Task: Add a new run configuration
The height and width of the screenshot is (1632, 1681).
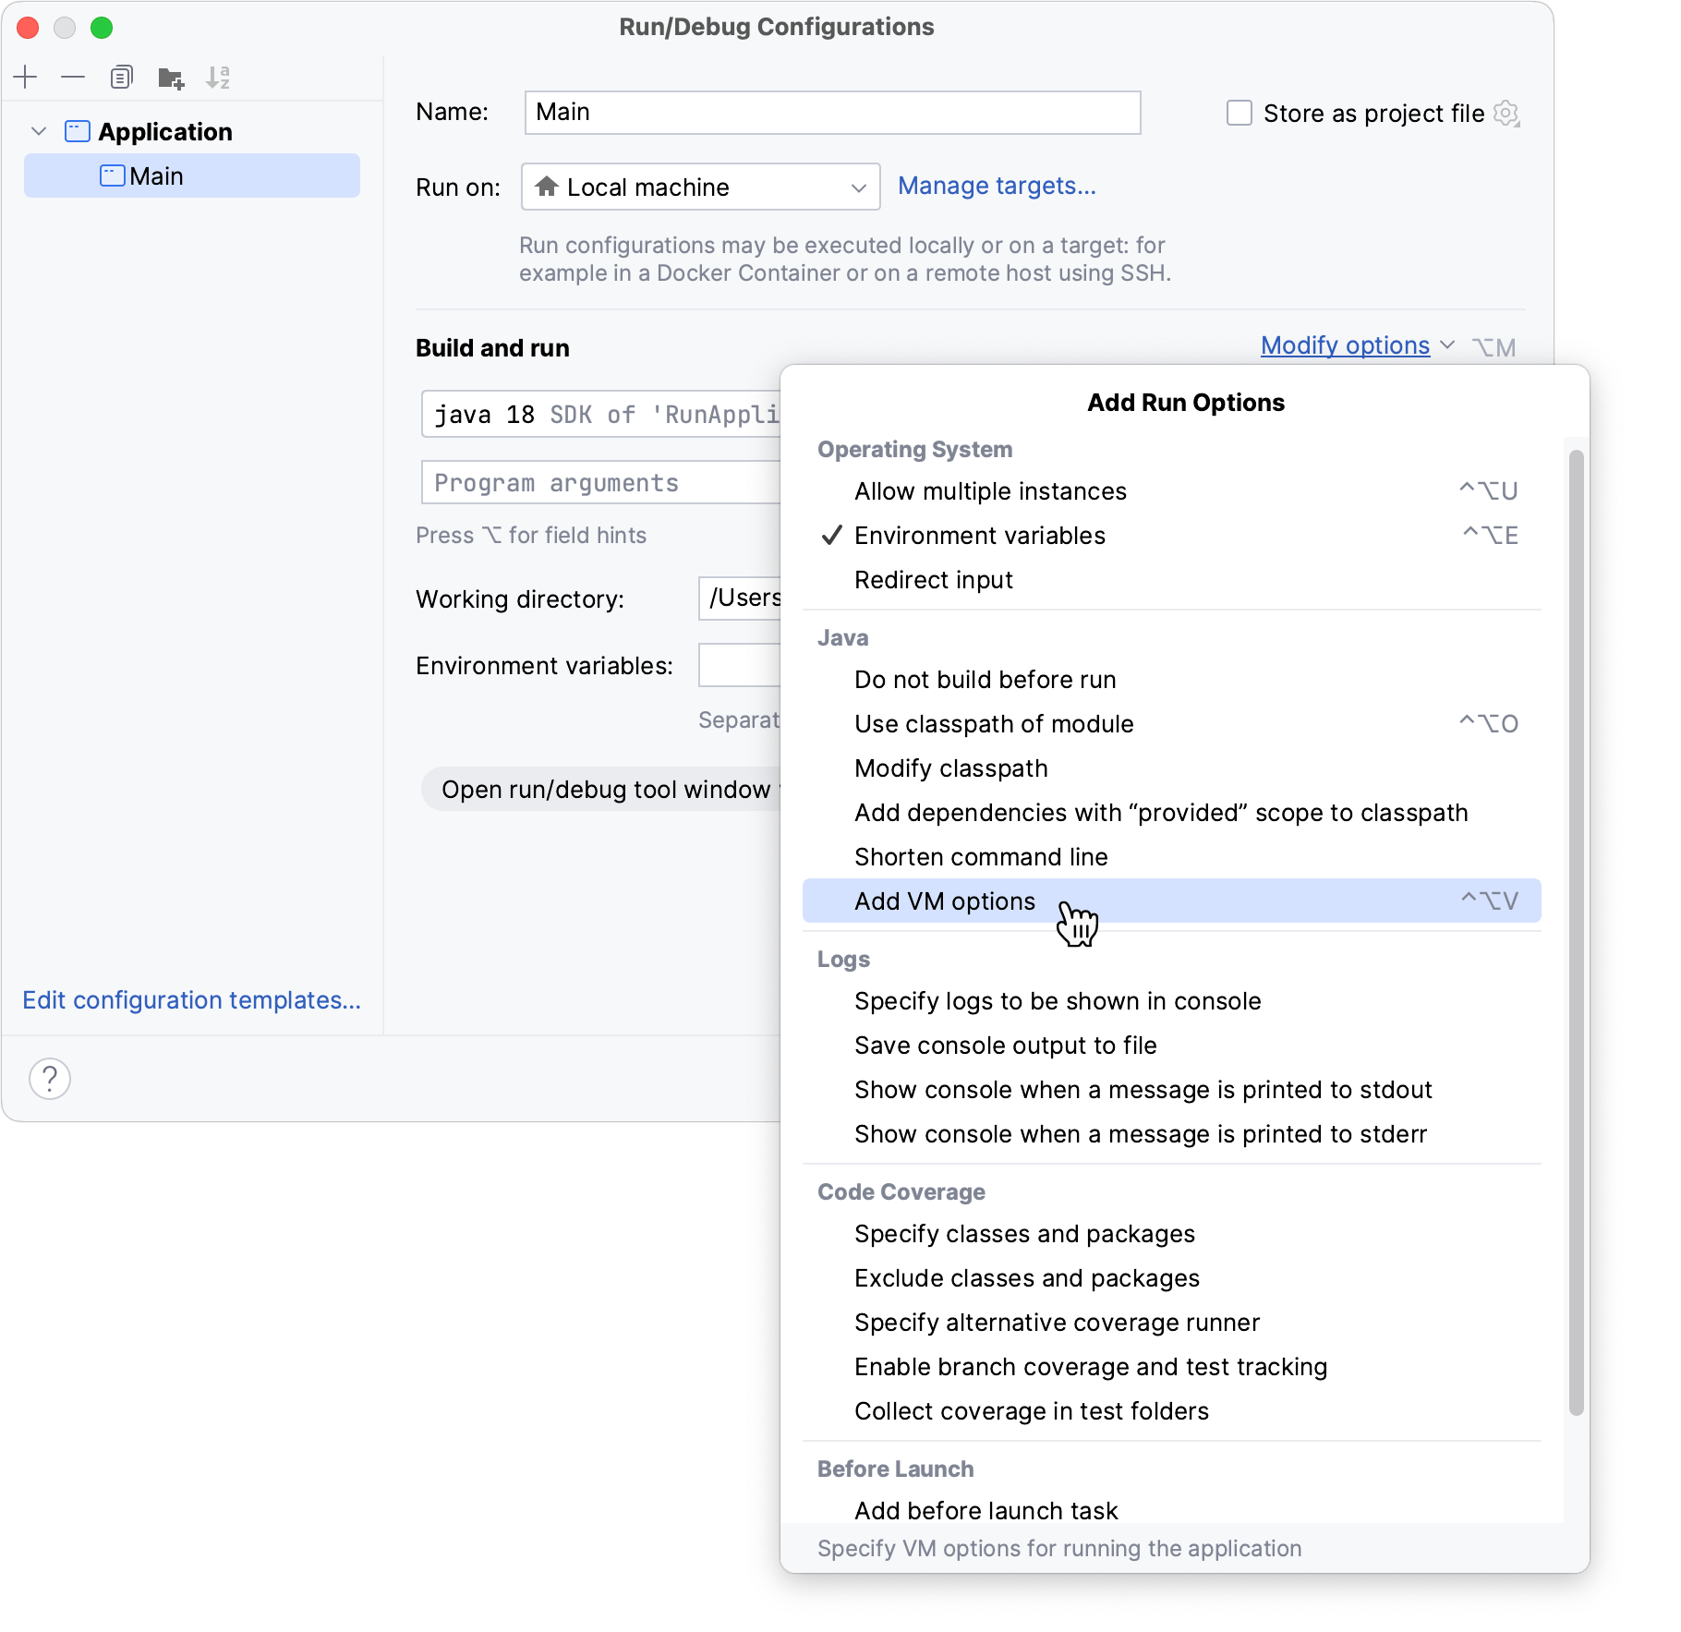Action: [26, 78]
